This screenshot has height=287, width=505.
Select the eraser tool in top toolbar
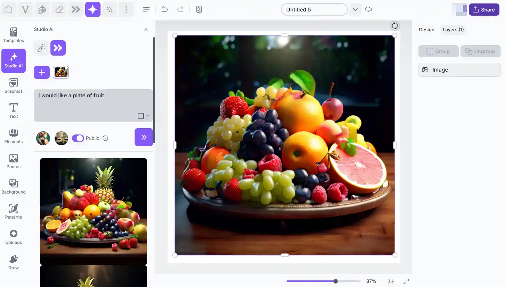click(x=59, y=9)
